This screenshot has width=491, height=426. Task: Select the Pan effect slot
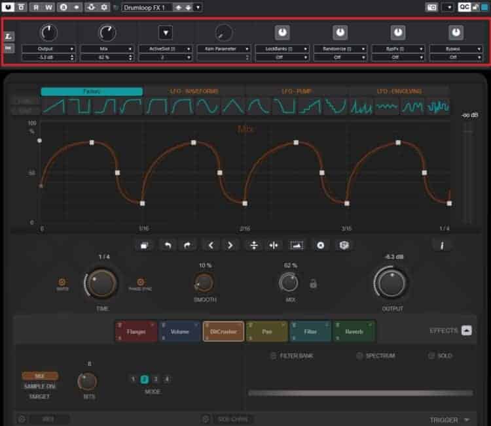pos(267,332)
